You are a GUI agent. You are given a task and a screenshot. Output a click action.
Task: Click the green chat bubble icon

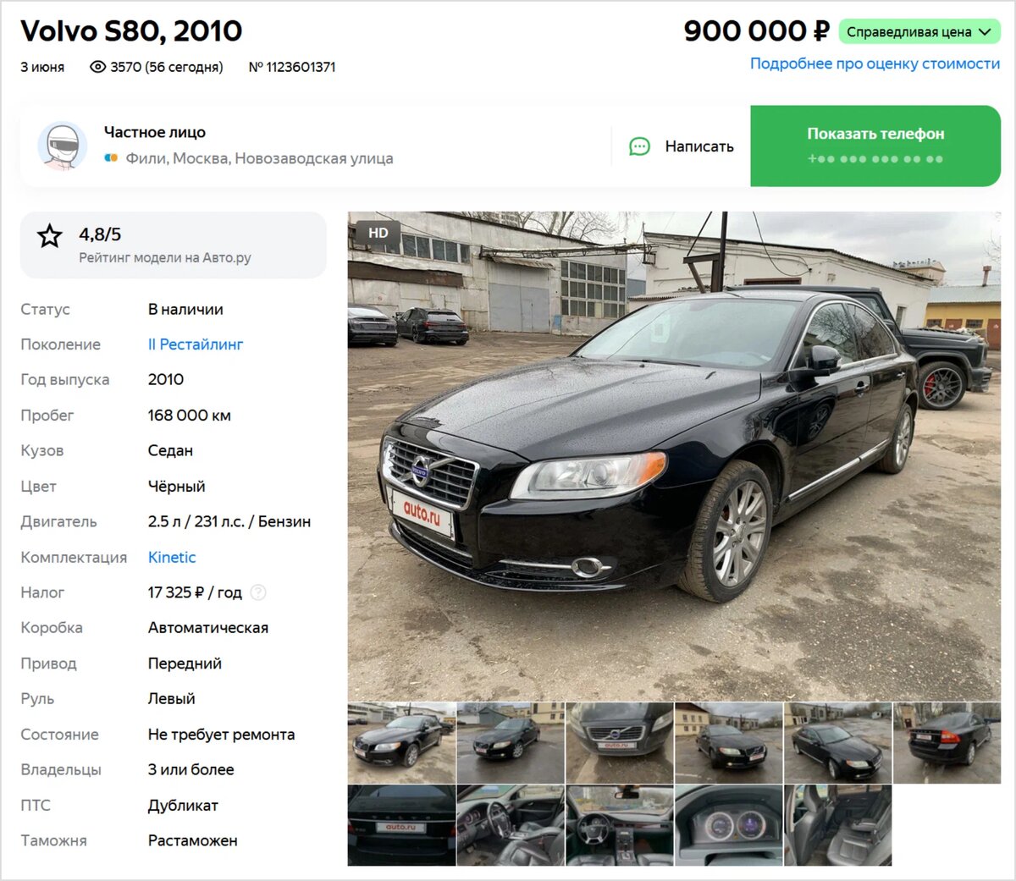coord(639,146)
